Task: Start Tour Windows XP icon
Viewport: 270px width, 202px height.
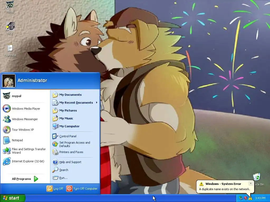Action: click(7, 130)
